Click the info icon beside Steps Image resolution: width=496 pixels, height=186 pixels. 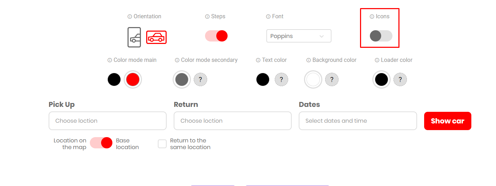tap(207, 17)
